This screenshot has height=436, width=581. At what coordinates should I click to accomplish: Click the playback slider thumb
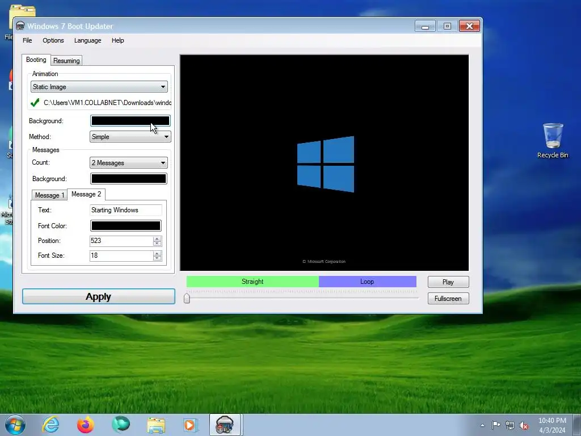187,298
